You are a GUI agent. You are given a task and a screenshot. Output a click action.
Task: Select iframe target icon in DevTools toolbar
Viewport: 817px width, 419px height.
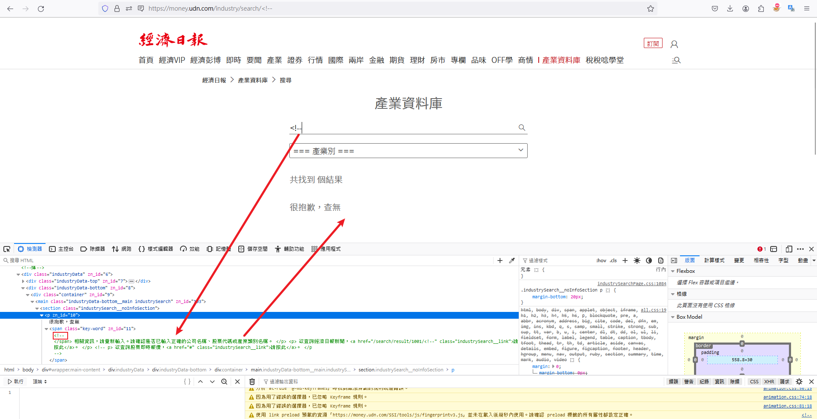click(x=774, y=249)
